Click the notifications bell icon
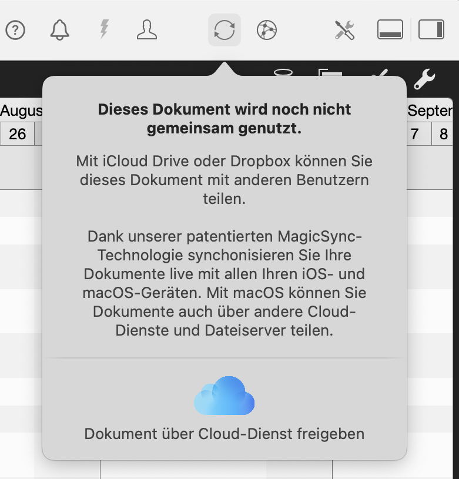Image resolution: width=459 pixels, height=479 pixels. click(x=59, y=30)
